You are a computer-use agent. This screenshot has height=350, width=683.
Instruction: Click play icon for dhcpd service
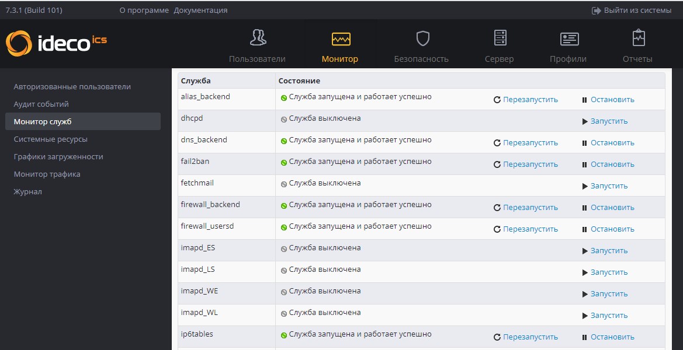tap(585, 121)
